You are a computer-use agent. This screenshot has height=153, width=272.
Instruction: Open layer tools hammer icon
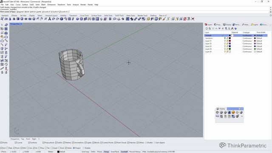[232, 28]
